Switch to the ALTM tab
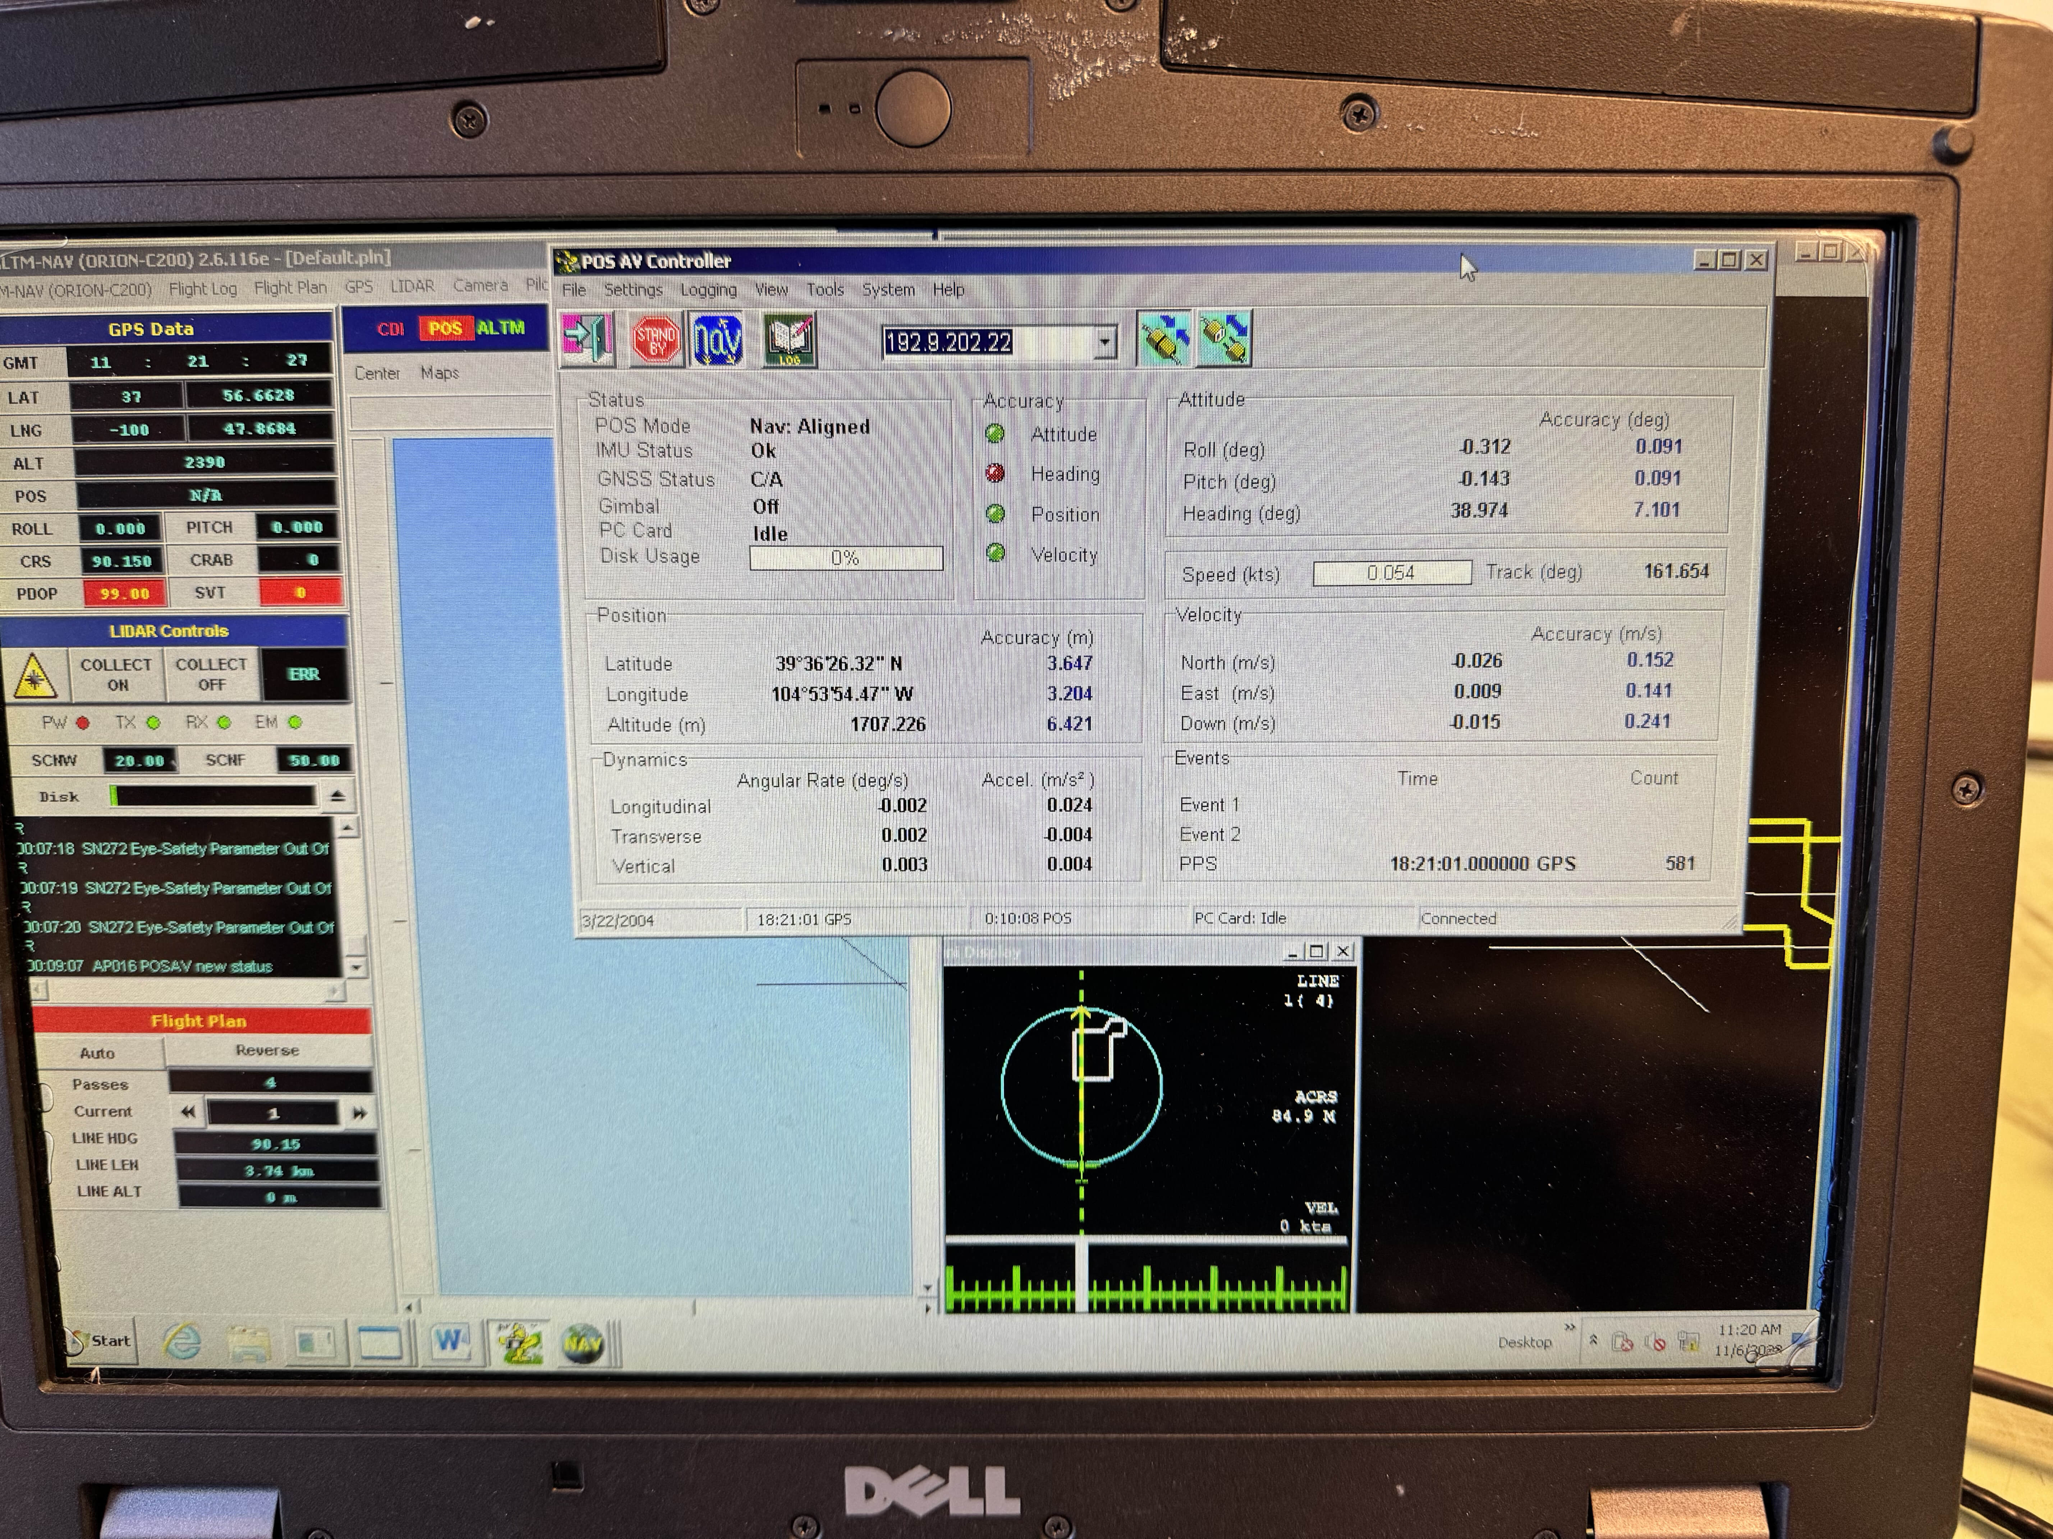Screen dimensions: 2053x1539 click(501, 328)
